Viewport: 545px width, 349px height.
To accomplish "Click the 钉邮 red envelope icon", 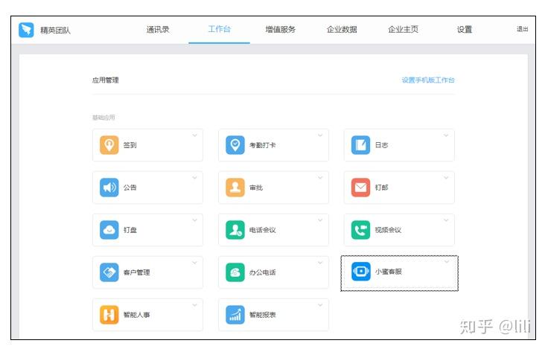I will coord(360,188).
